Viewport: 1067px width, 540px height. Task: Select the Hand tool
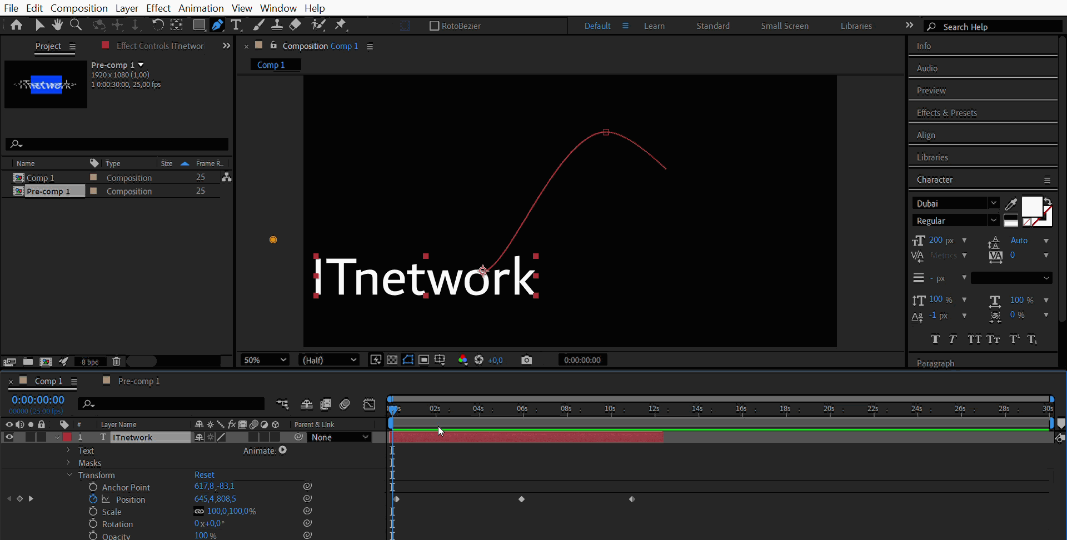tap(58, 24)
